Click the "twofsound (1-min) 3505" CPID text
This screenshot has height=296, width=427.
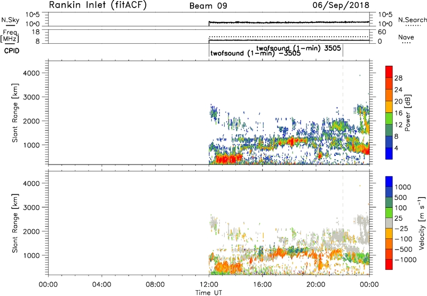tap(298, 48)
